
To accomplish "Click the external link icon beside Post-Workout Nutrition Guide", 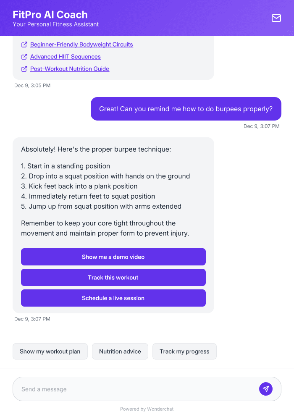I will pos(24,68).
